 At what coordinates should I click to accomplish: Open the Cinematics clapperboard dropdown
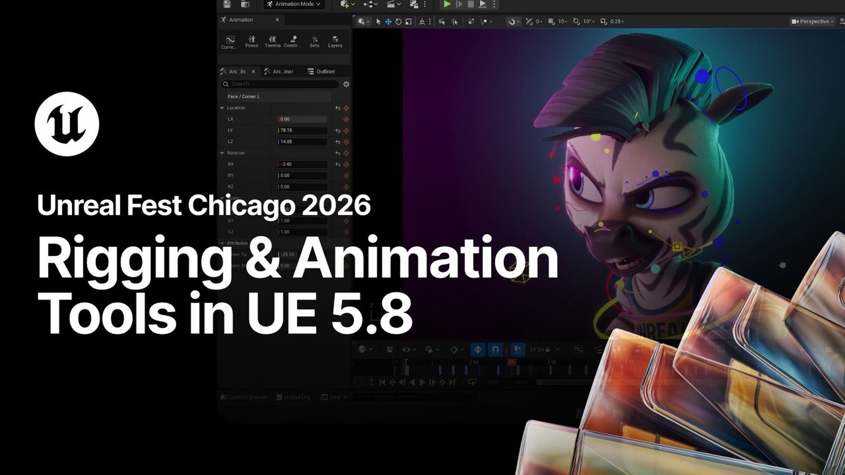393,4
